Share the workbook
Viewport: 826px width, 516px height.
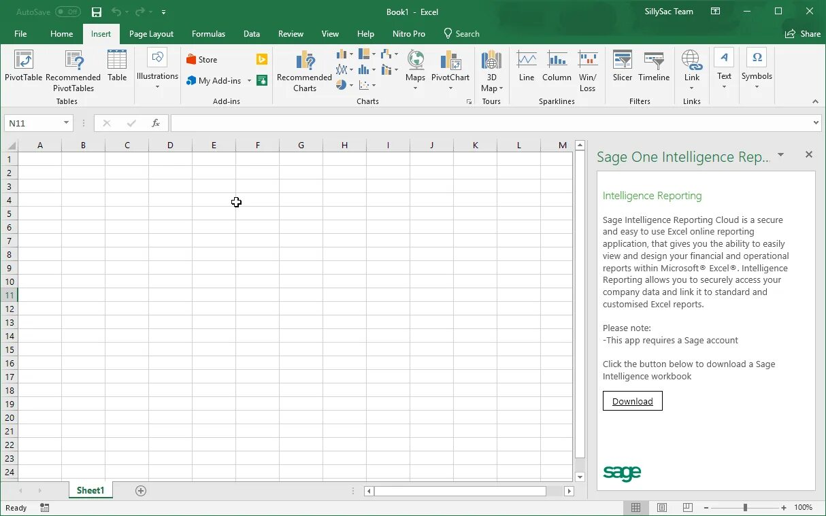click(x=803, y=34)
